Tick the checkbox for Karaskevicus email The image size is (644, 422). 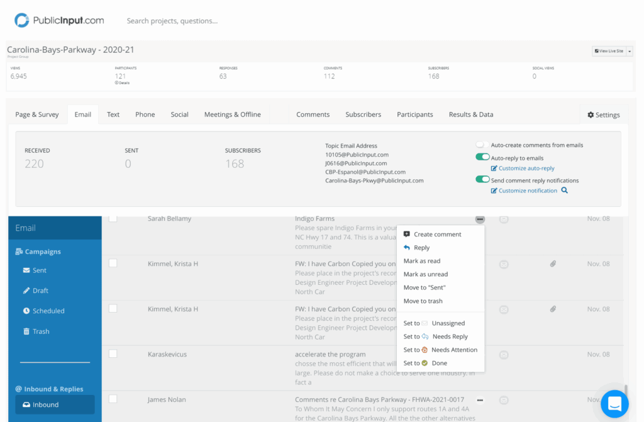(113, 354)
